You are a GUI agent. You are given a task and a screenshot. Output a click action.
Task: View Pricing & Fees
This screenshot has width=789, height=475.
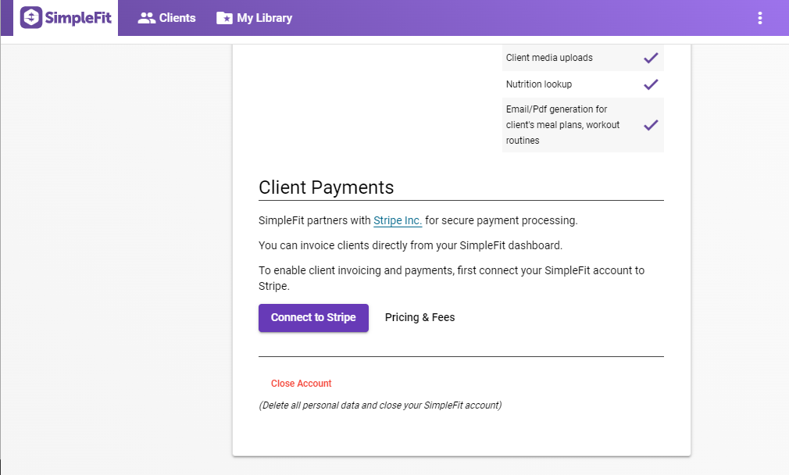tap(419, 317)
